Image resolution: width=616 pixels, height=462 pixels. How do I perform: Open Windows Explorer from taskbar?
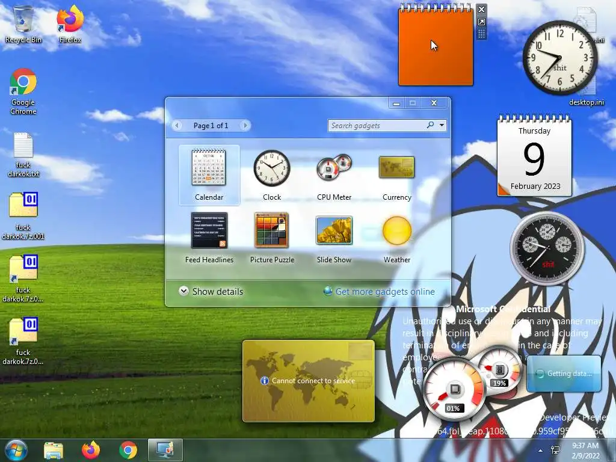(54, 450)
